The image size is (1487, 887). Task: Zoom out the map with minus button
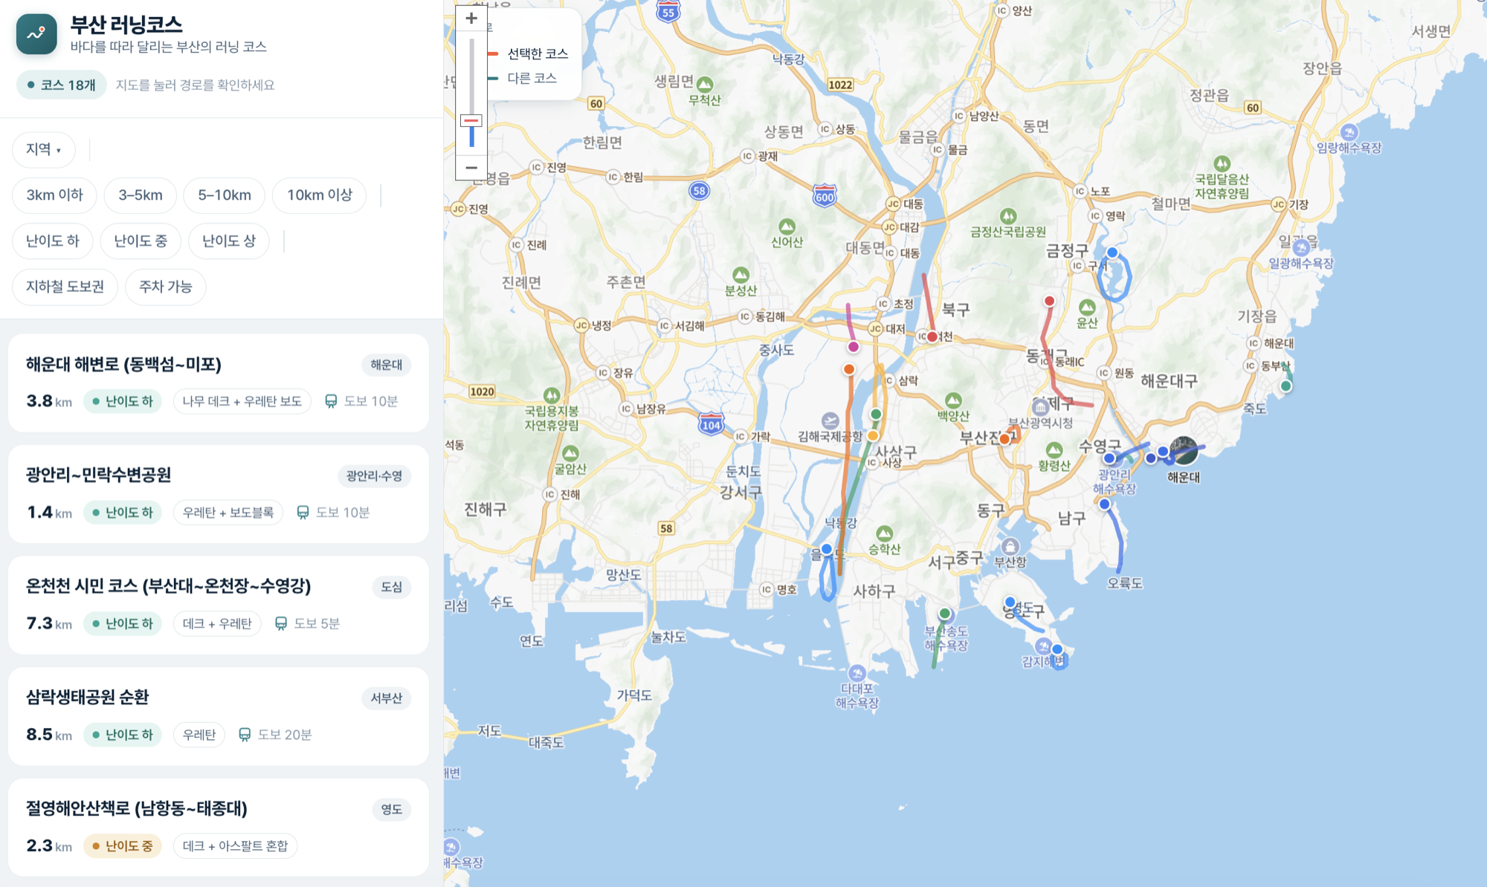click(x=471, y=168)
